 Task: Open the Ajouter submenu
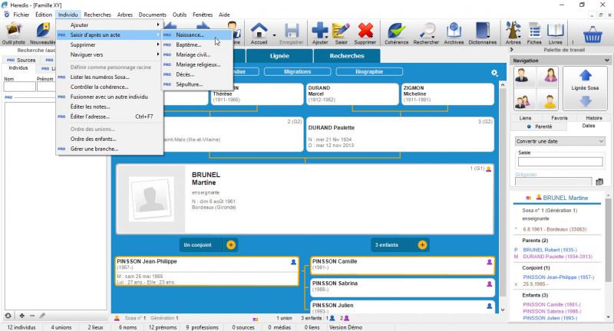[x=110, y=25]
